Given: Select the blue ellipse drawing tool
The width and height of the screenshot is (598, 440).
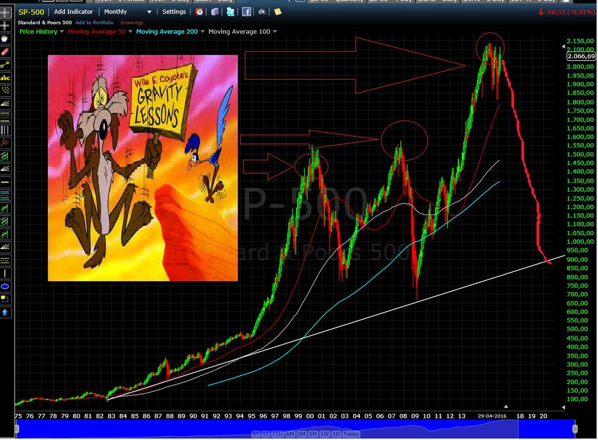Looking at the screenshot, I should tap(6, 286).
